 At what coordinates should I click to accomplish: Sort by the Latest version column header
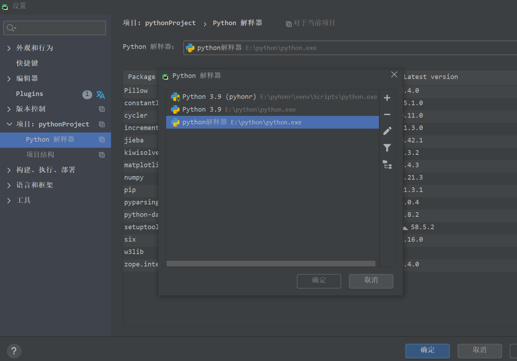(x=431, y=77)
